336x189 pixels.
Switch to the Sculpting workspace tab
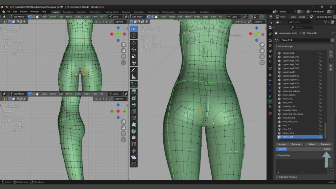pyautogui.click(x=81, y=12)
